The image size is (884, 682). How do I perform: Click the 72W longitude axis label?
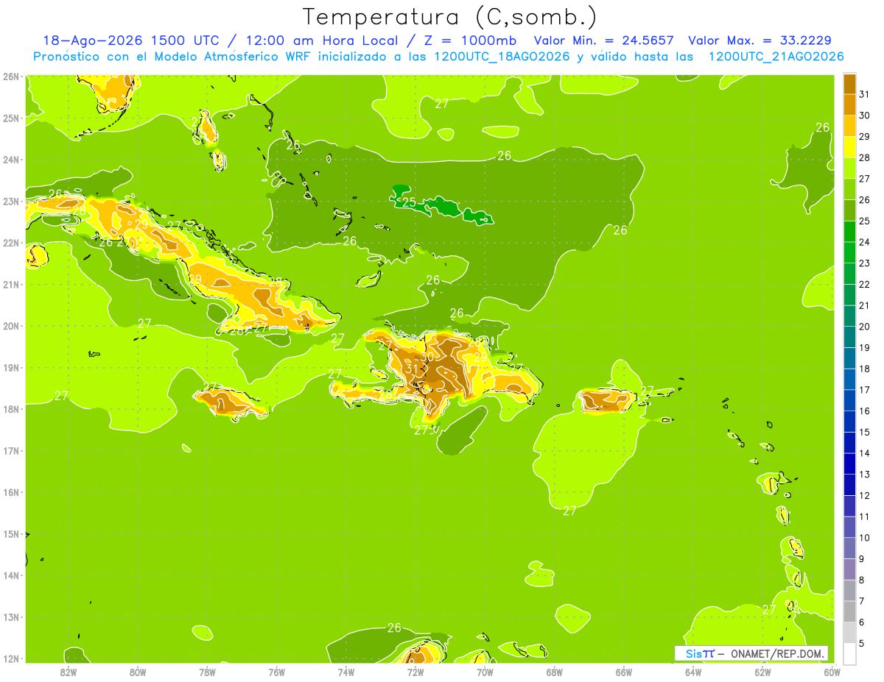coord(415,672)
